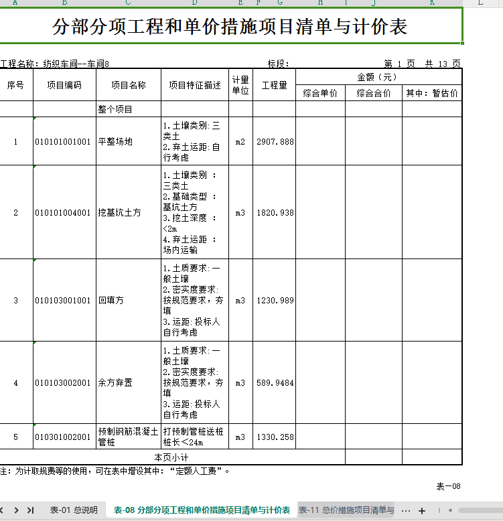Screen dimensions: 503x521
Task: Click item code 010101004001
Action: pyautogui.click(x=64, y=212)
